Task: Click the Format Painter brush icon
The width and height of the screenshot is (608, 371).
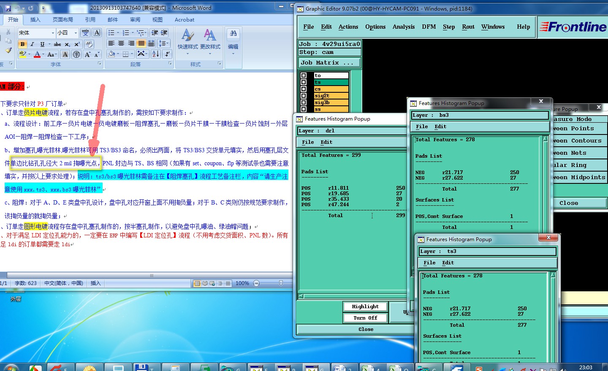Action: pyautogui.click(x=8, y=51)
